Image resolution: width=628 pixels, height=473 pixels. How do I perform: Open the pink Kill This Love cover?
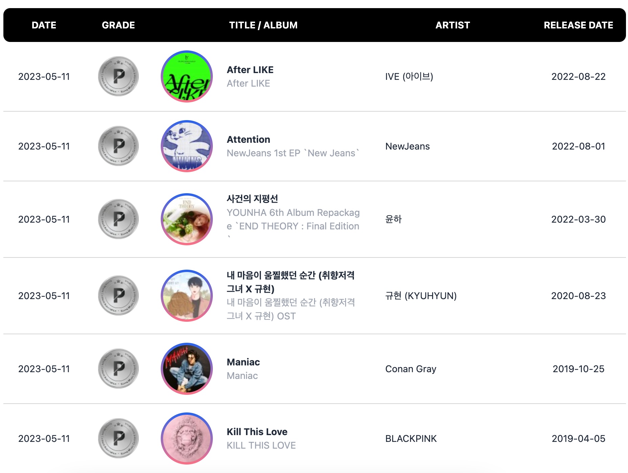[x=187, y=438]
